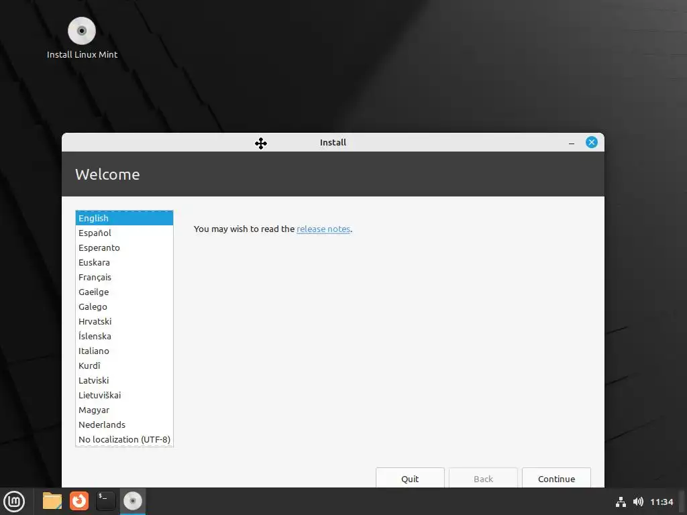Viewport: 687px width, 515px height.
Task: Choose Lietuviškai as the language
Action: click(x=124, y=395)
